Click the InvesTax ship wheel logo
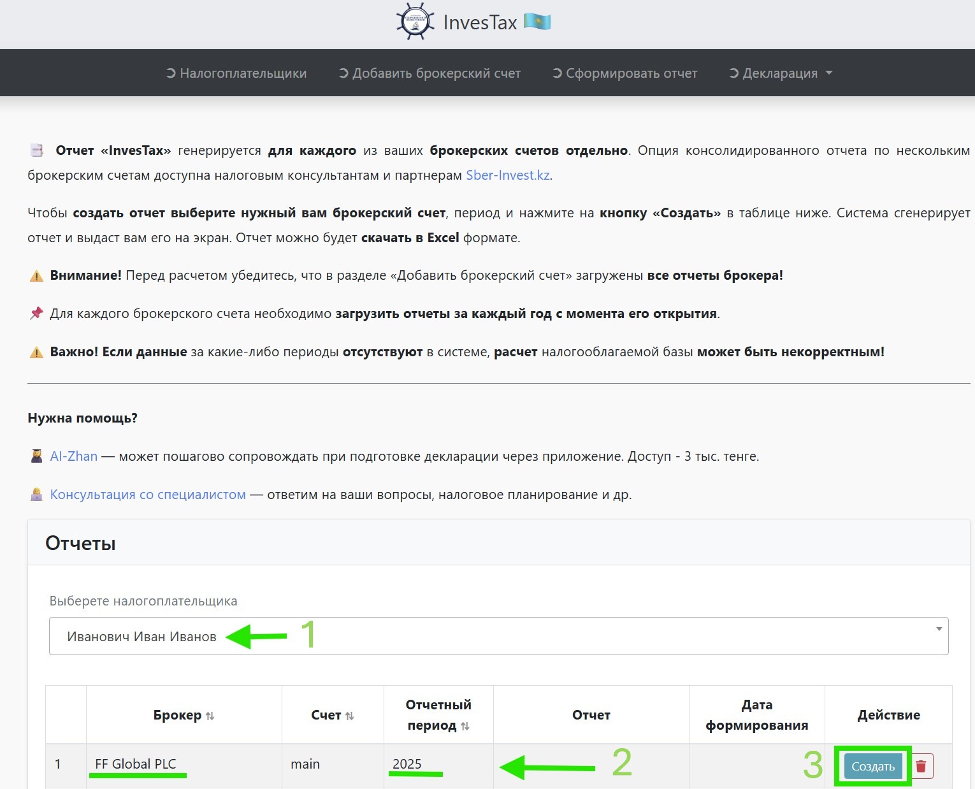The height and width of the screenshot is (789, 975). [415, 22]
